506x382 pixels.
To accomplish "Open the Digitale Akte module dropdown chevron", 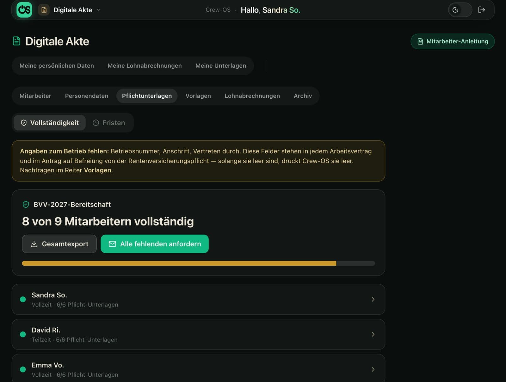I will [x=99, y=10].
